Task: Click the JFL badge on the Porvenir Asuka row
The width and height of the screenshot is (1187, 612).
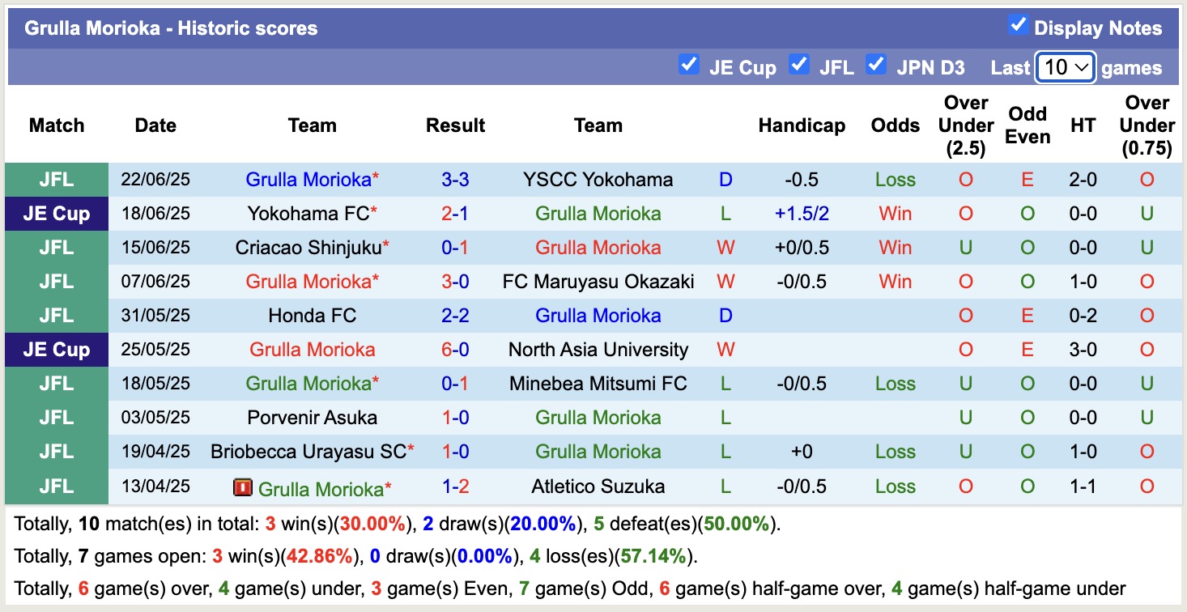Action: tap(55, 417)
